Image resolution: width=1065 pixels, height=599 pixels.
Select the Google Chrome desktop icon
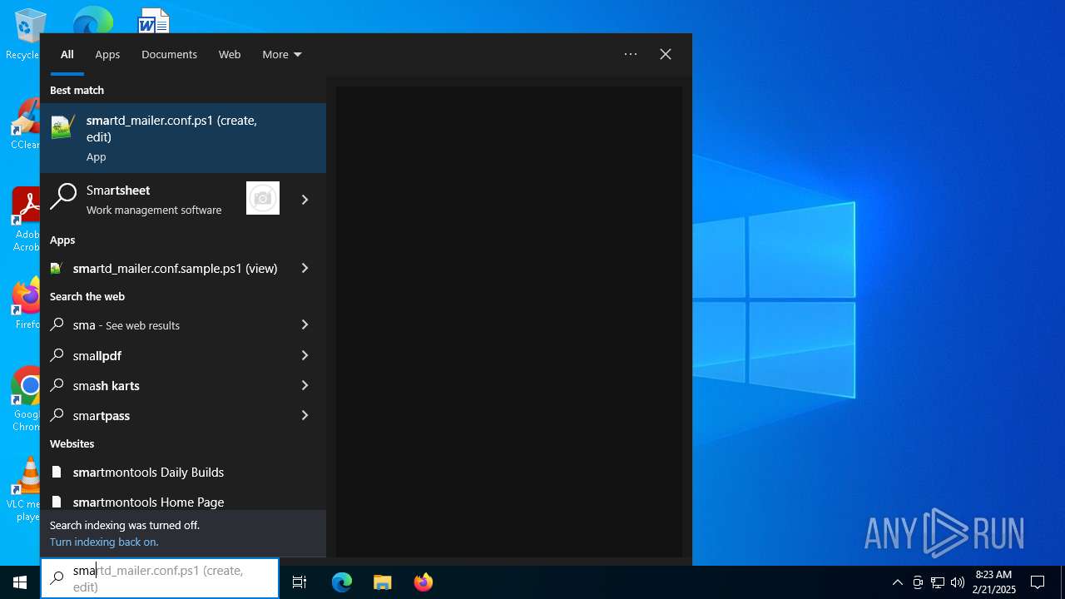coord(27,399)
